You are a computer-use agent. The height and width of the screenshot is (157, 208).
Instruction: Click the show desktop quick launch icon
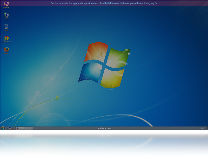coord(8,128)
